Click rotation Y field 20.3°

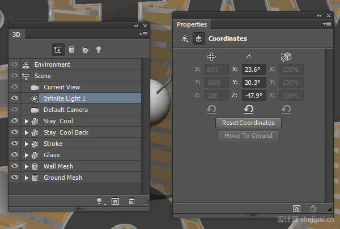[254, 83]
